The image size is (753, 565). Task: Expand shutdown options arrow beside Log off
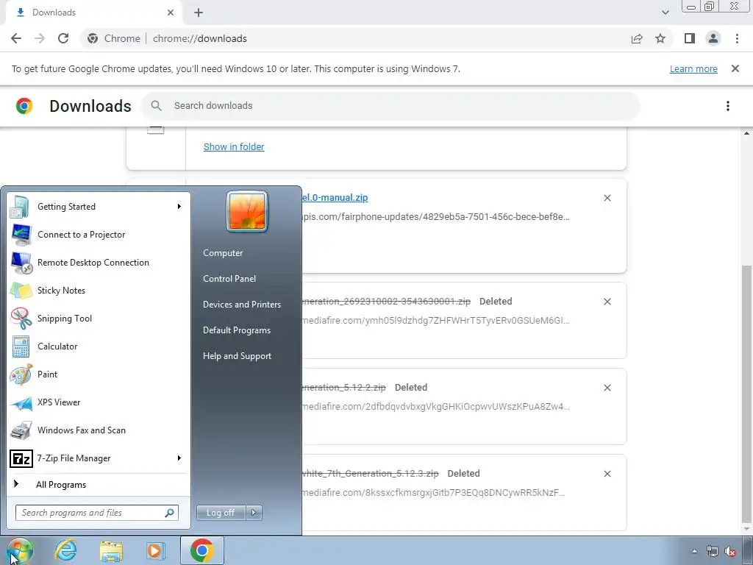point(254,513)
